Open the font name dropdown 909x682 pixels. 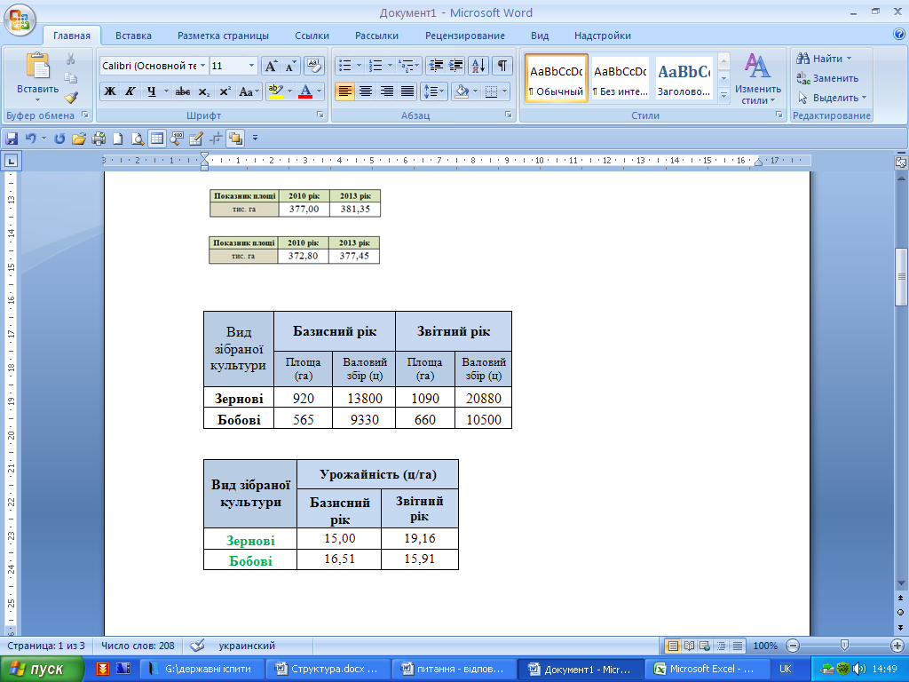pos(203,66)
